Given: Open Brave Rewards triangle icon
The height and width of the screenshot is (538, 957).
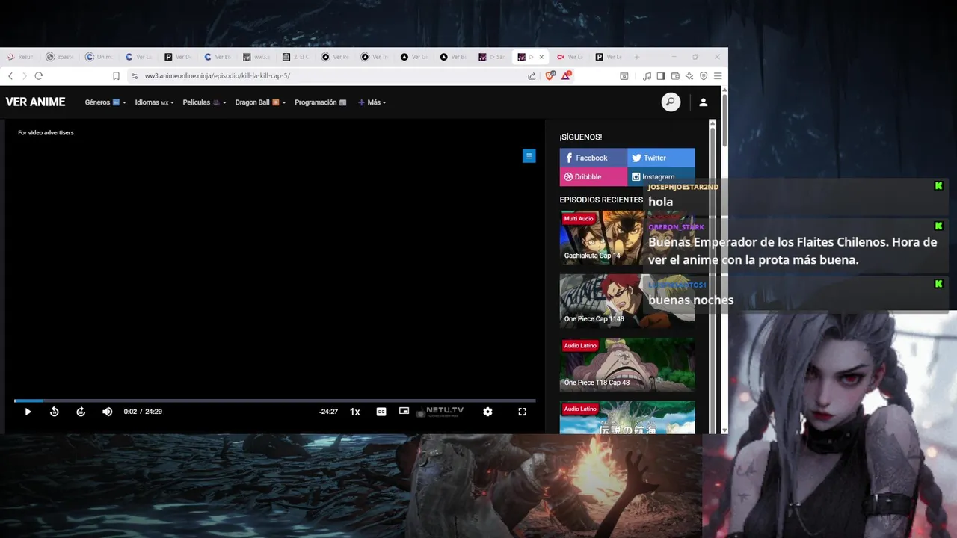Looking at the screenshot, I should (x=567, y=75).
